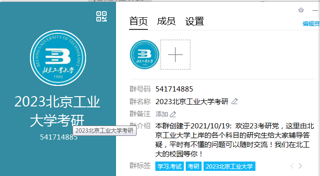Image resolution: width=320 pixels, height=176 pixels.
Task: Show previous group tags with left arrow
Action: click(292, 166)
